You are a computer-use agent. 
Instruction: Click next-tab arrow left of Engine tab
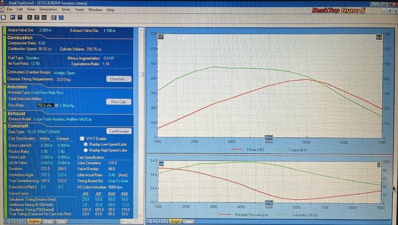tap(17, 222)
